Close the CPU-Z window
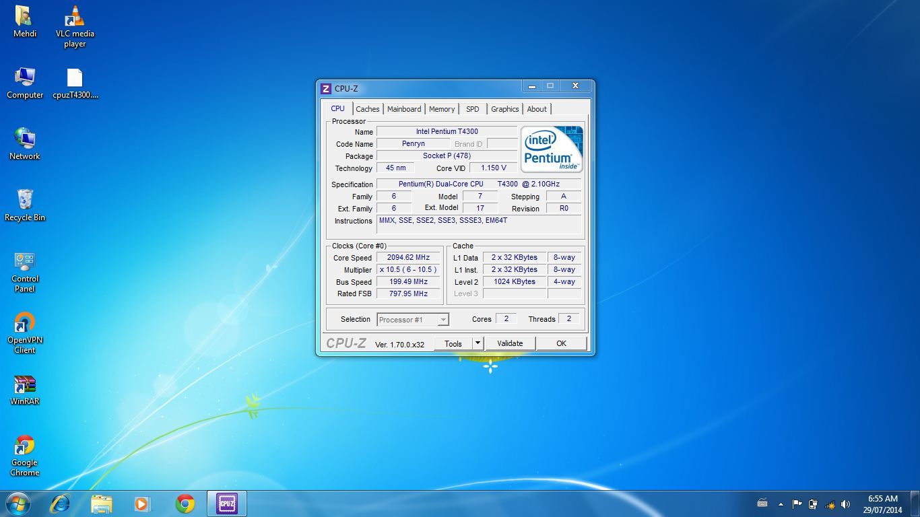Screen dimensions: 920x517 point(575,86)
